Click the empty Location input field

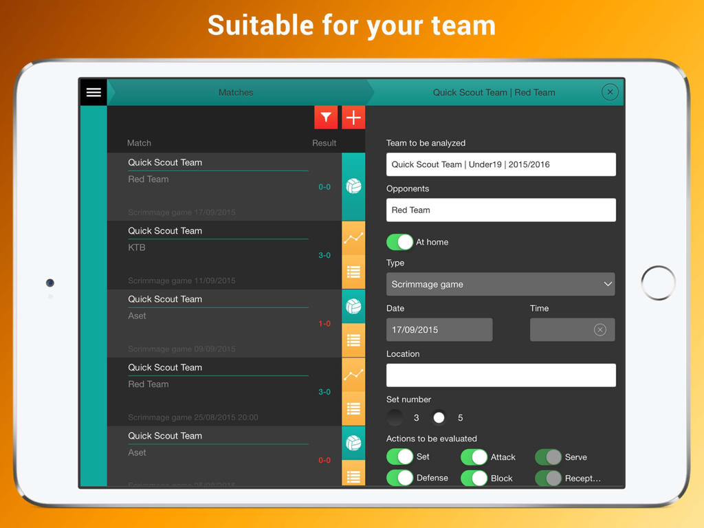tap(500, 375)
